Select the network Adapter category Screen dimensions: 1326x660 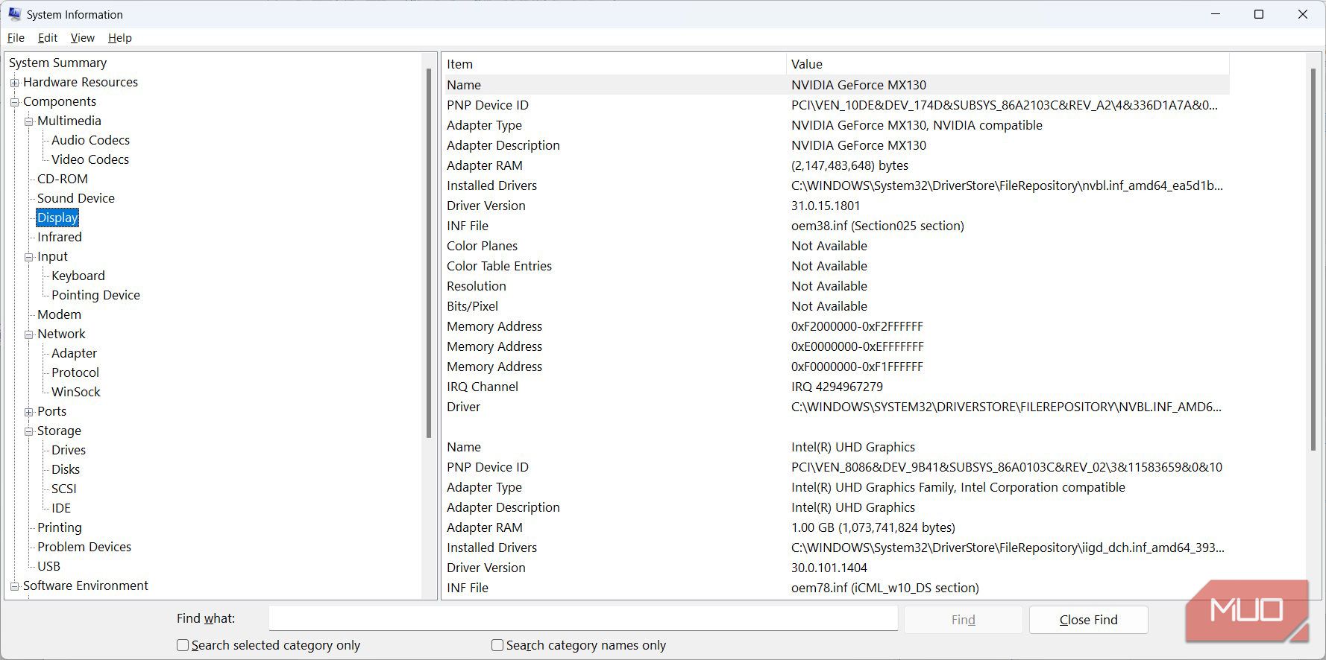coord(74,353)
